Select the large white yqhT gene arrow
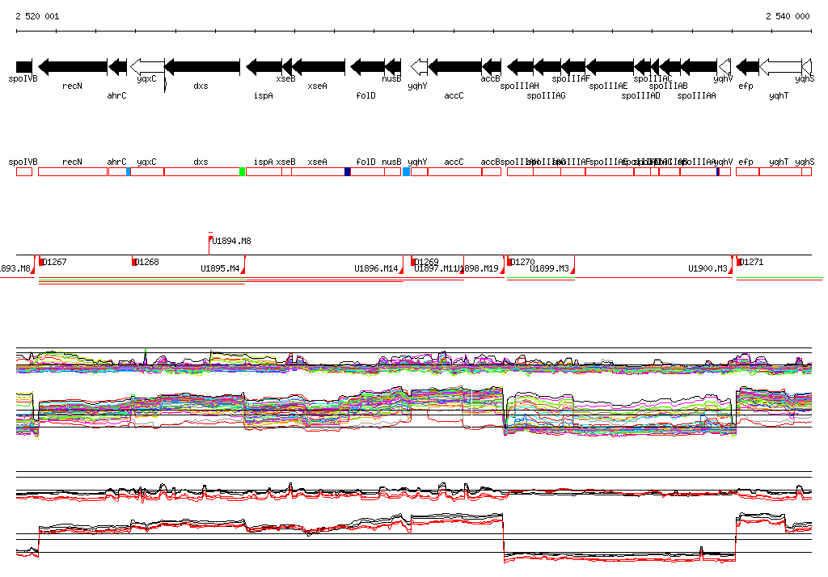The height and width of the screenshot is (577, 828). (780, 66)
